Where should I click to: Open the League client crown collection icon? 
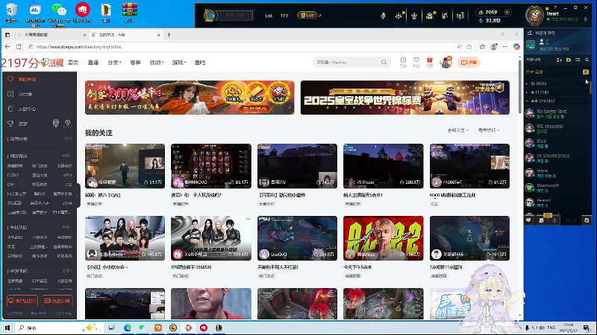tap(414, 16)
